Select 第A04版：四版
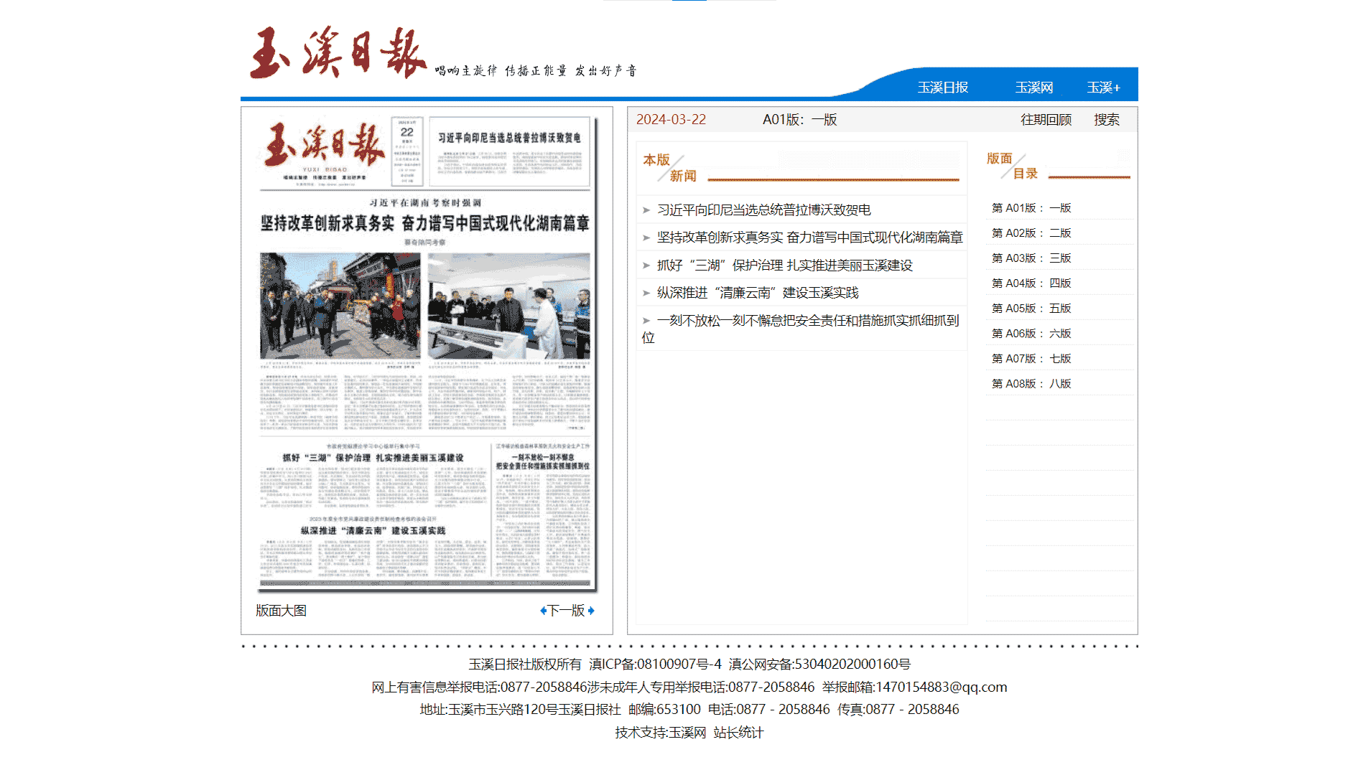Image resolution: width=1366 pixels, height=775 pixels. coord(1031,283)
